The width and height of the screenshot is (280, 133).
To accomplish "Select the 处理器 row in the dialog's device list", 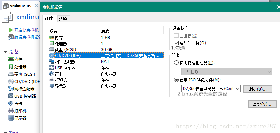I will click(x=106, y=43).
